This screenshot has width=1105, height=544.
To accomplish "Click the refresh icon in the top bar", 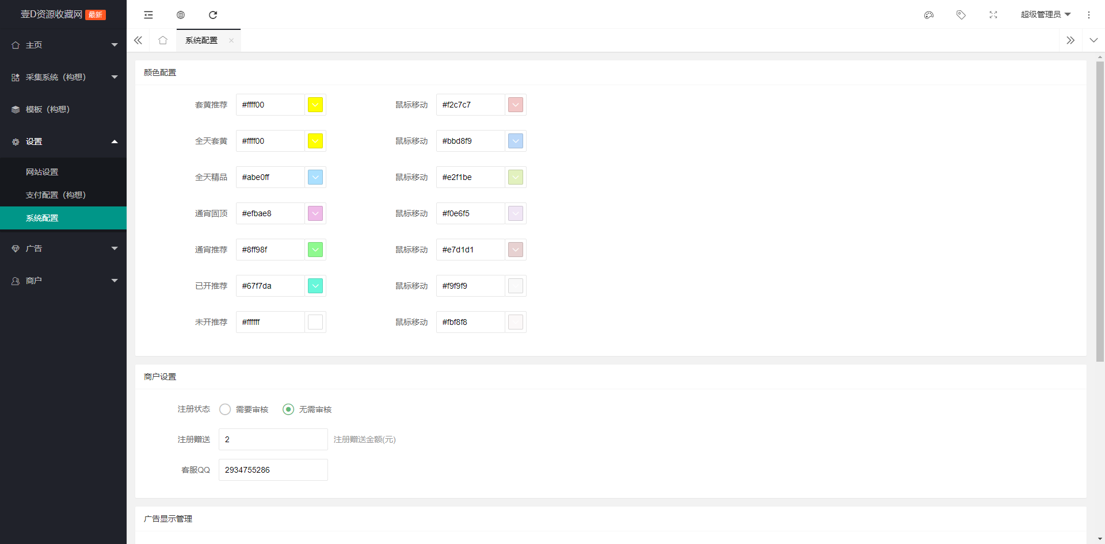I will [213, 15].
